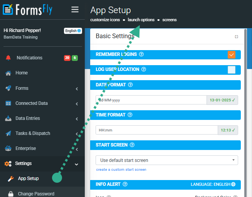Enable the Log User Location checkbox
The image size is (252, 197).
click(232, 70)
